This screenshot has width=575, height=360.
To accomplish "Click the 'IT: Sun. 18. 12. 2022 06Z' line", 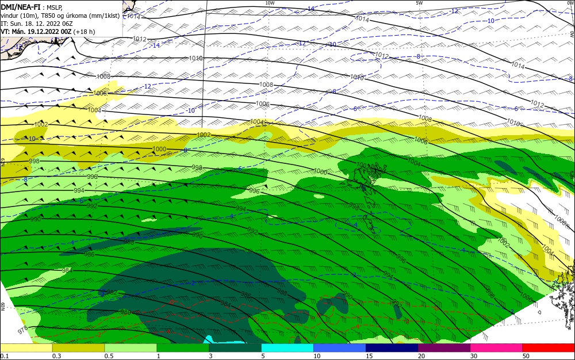I will 37,24.
